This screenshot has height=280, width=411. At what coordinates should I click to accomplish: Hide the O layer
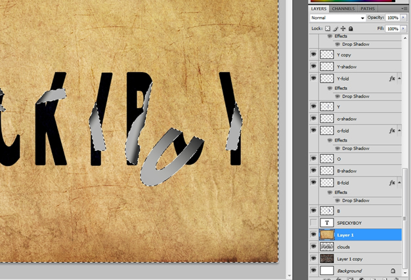coord(313,158)
